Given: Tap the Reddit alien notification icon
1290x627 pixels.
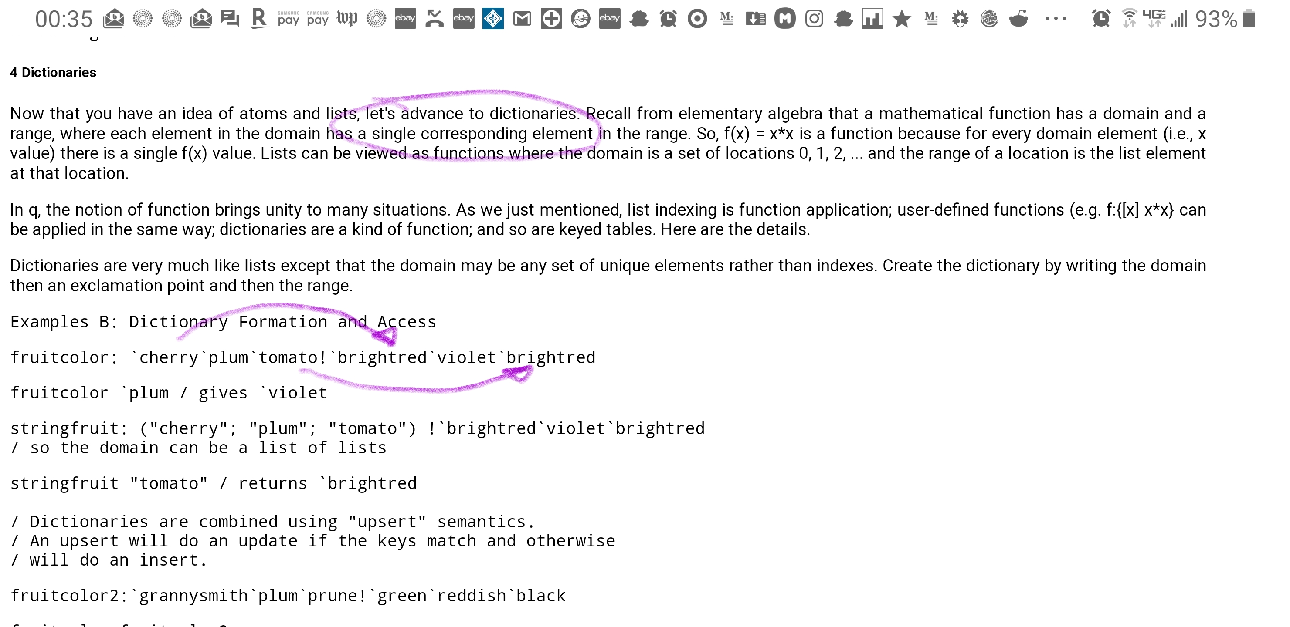Looking at the screenshot, I should (x=1018, y=19).
